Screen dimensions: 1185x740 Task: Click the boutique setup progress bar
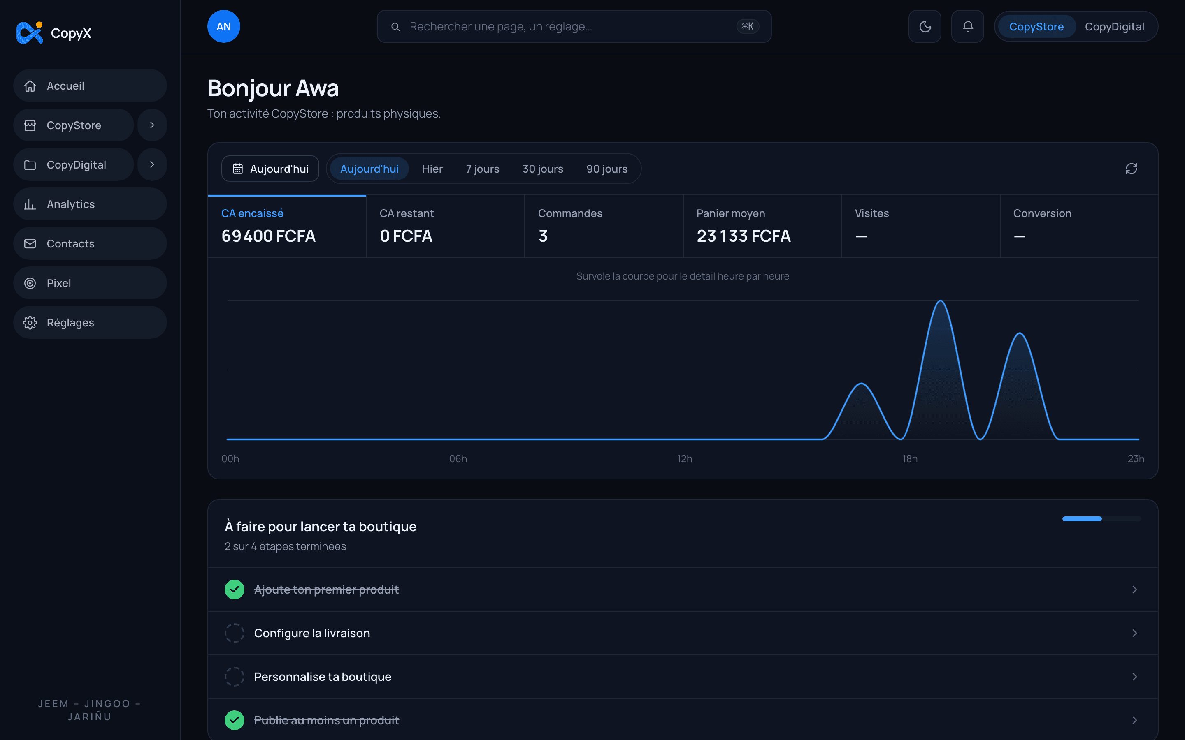(1101, 519)
